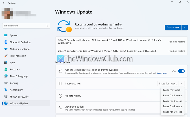The width and height of the screenshot is (190, 117).
Task: Select Pause for 5 weeks
Action: [x=172, y=112]
